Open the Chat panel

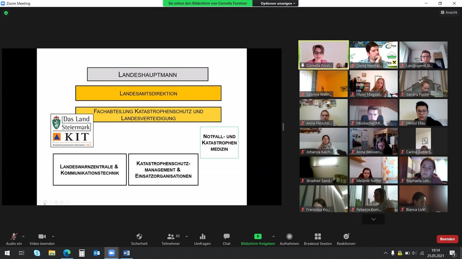[x=226, y=237]
